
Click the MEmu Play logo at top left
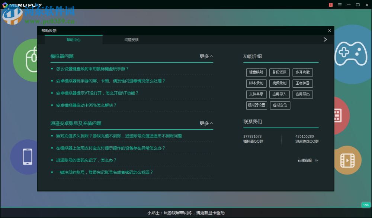pyautogui.click(x=23, y=5)
